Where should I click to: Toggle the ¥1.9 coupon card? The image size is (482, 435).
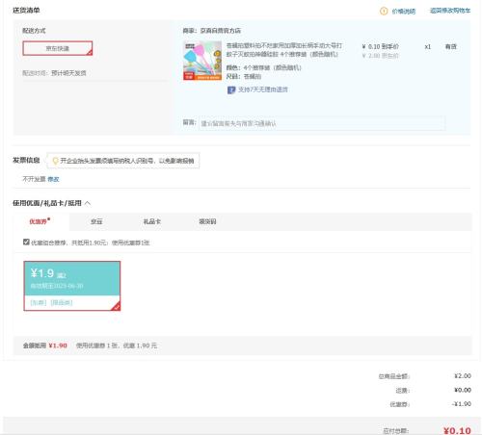point(72,286)
